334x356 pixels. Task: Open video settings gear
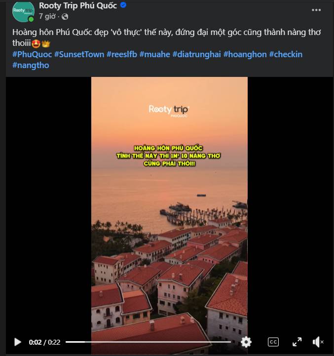[246, 342]
